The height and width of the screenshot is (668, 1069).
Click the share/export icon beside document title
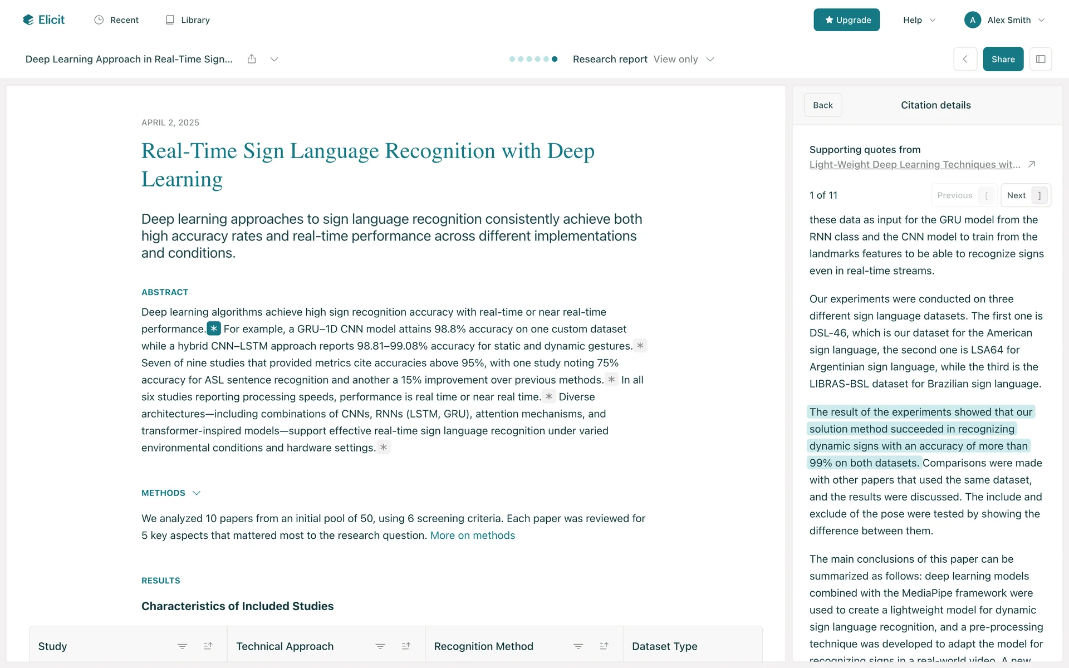(252, 59)
